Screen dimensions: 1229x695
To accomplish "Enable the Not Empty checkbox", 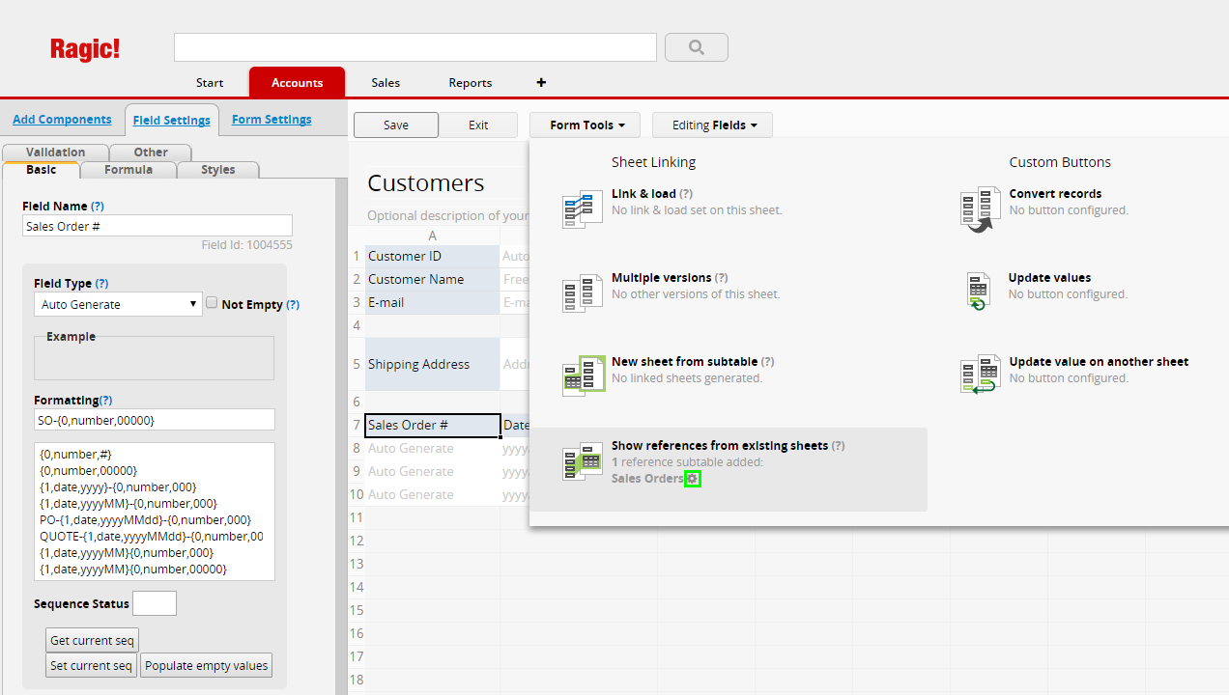I will (x=213, y=303).
